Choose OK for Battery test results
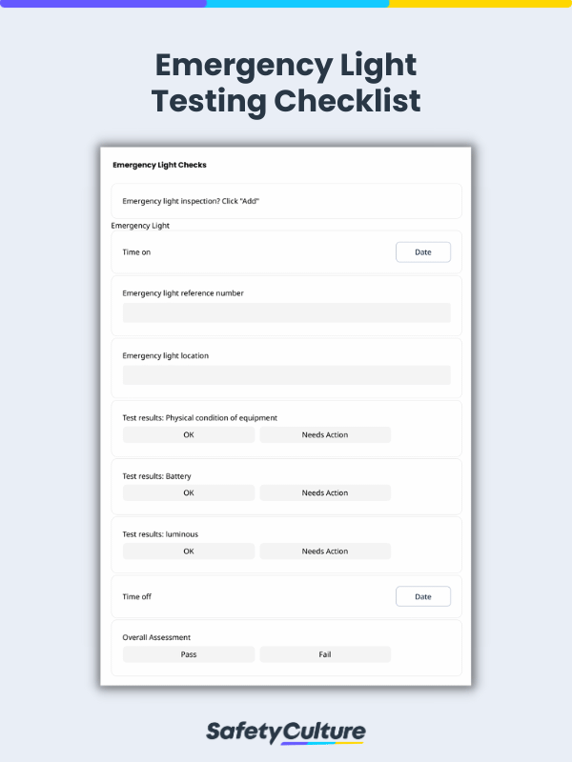The image size is (572, 762). pos(189,492)
